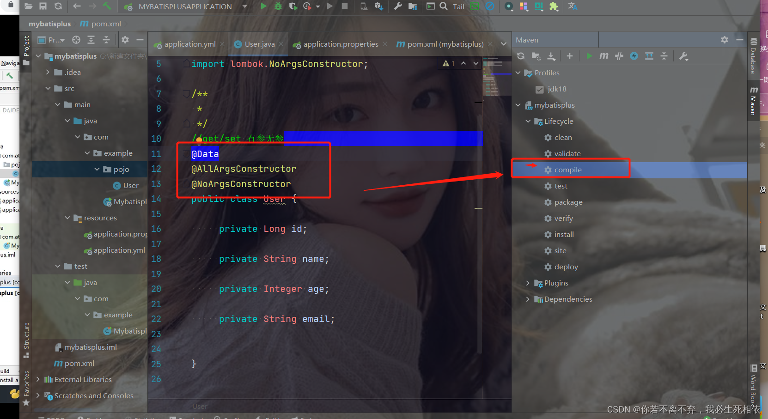Show the hidden editor tabs dropdown
Image resolution: width=768 pixels, height=419 pixels.
[x=504, y=44]
